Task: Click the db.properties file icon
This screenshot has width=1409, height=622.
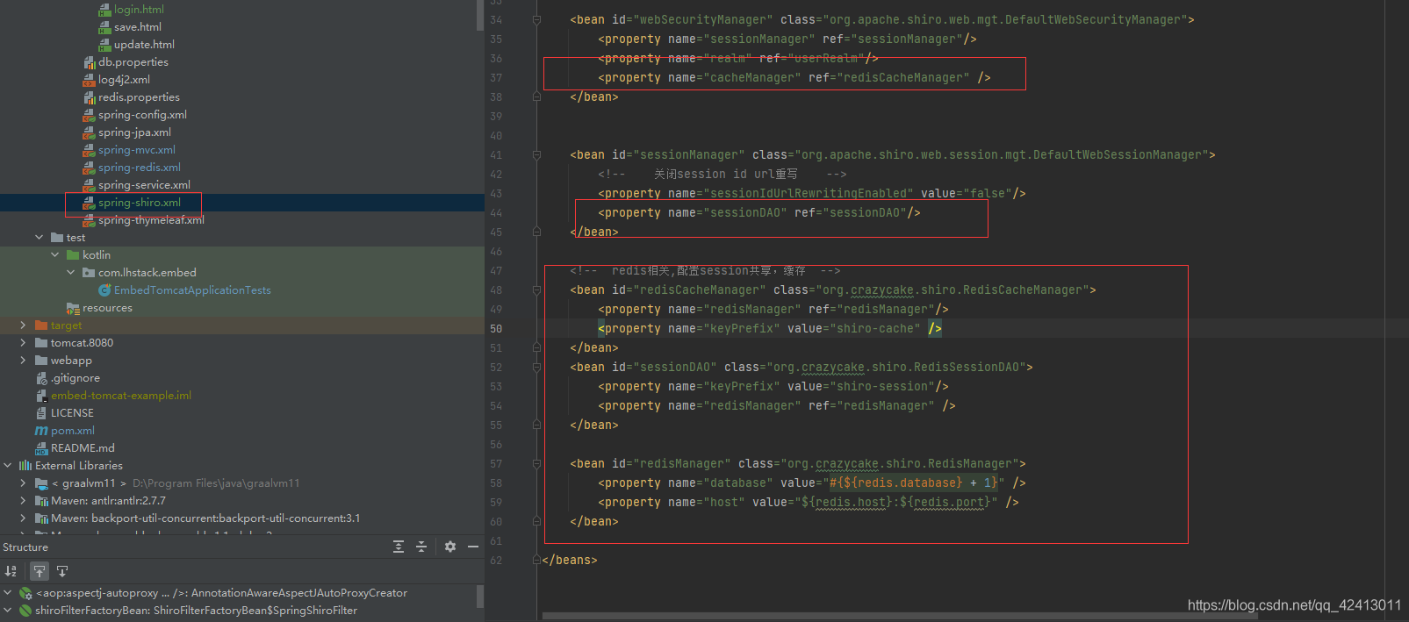Action: coord(89,62)
